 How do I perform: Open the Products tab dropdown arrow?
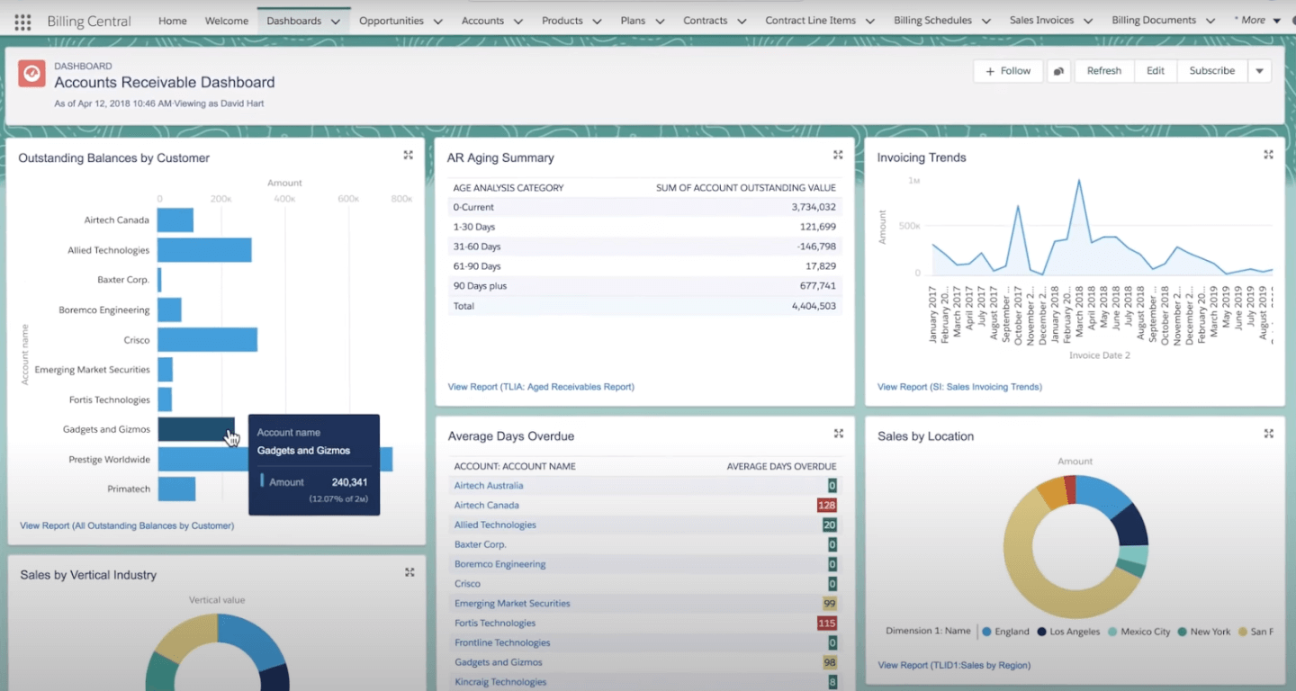click(x=597, y=22)
